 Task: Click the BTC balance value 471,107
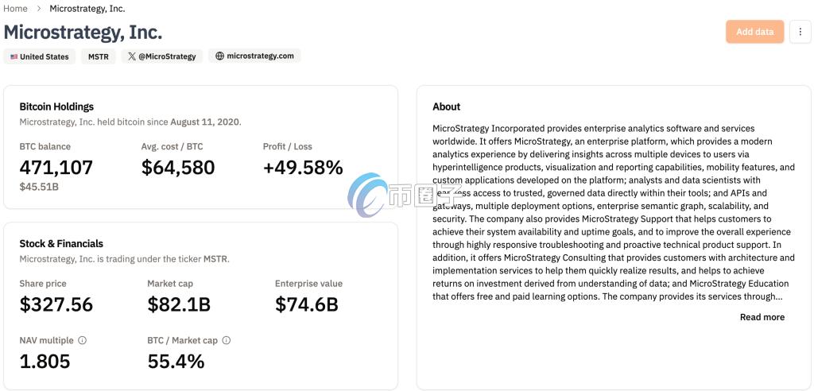click(56, 168)
